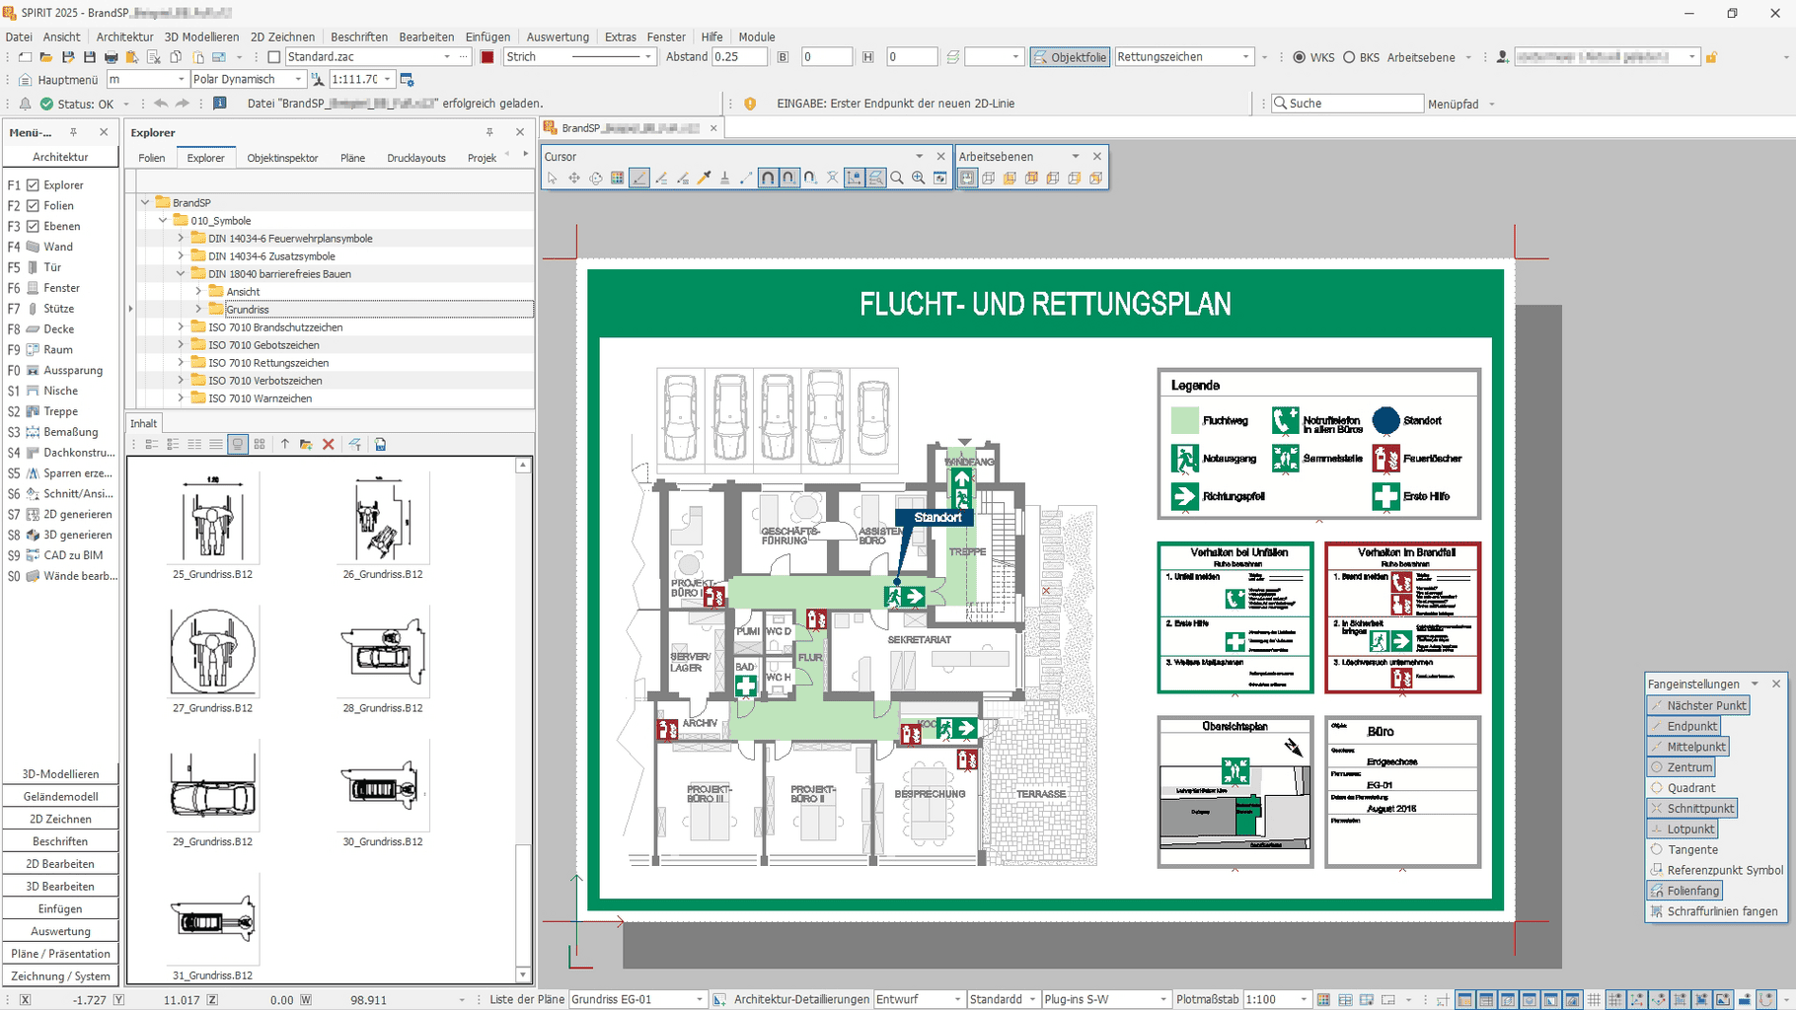Select the 27_Grundriss.B12 symbol thumbnail
Viewport: 1796px width, 1010px height.
point(213,652)
